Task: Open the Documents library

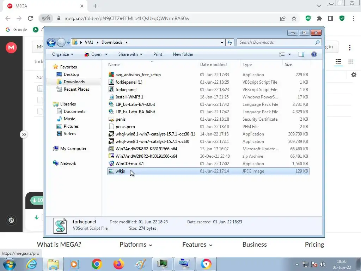Action: (x=74, y=112)
